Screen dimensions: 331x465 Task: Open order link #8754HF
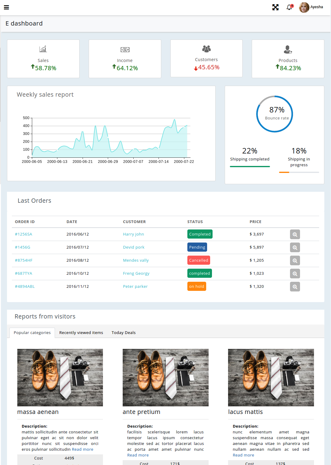[24, 260]
